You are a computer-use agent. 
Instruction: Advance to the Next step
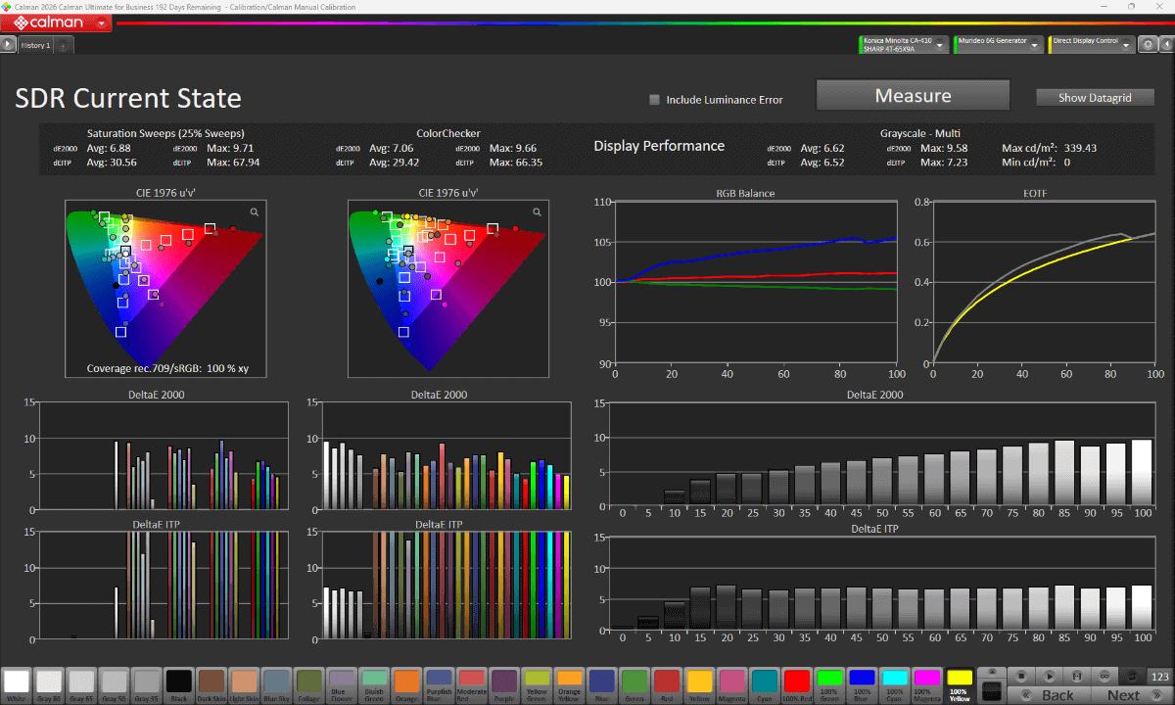click(x=1131, y=694)
